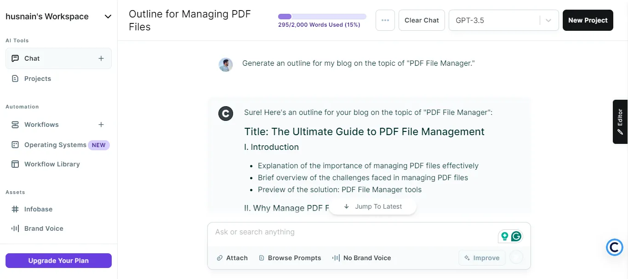The height and width of the screenshot is (279, 628).
Task: Click the Grammarly suggestions lightbulb icon
Action: [505, 236]
